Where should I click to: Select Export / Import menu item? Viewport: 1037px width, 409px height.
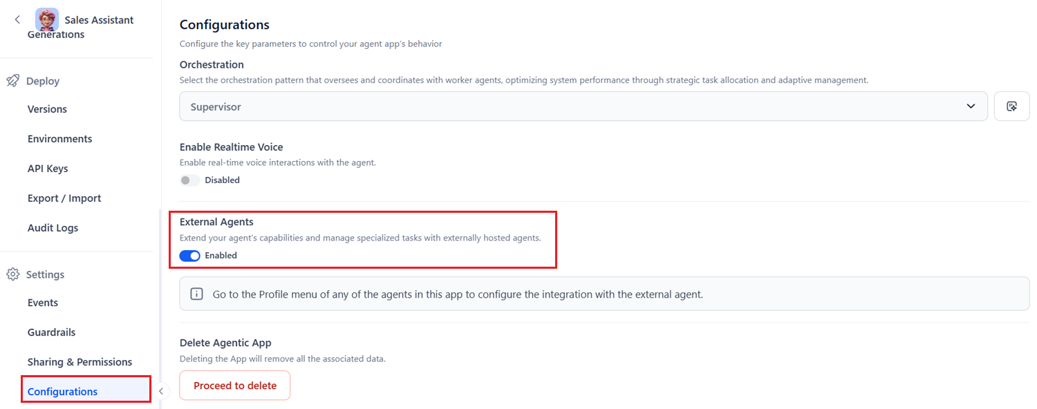[64, 198]
